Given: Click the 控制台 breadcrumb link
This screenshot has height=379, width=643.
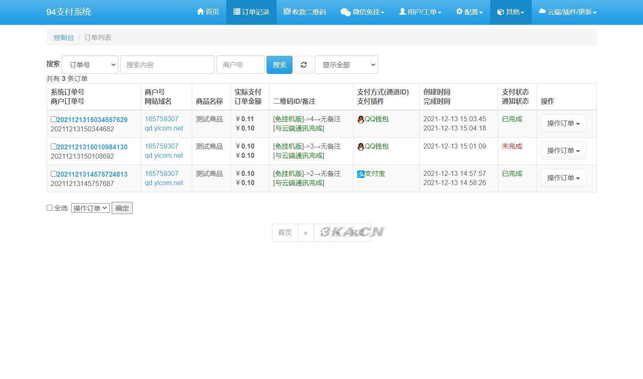Looking at the screenshot, I should tap(64, 37).
